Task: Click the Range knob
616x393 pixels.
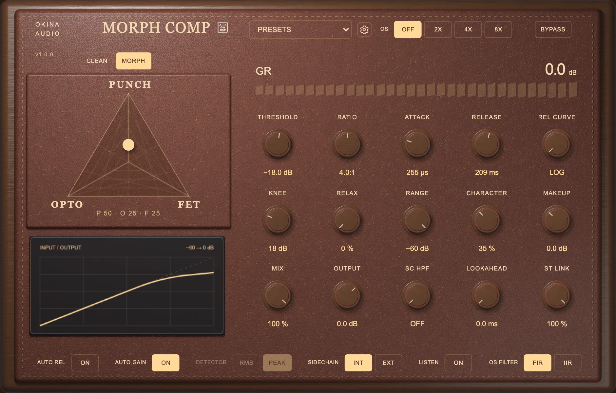Action: (417, 220)
